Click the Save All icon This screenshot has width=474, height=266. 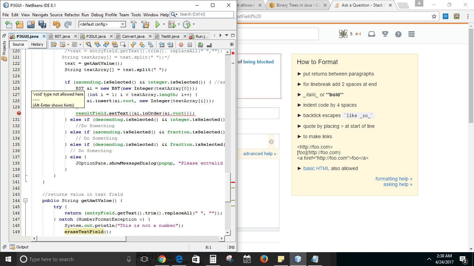pos(43,24)
